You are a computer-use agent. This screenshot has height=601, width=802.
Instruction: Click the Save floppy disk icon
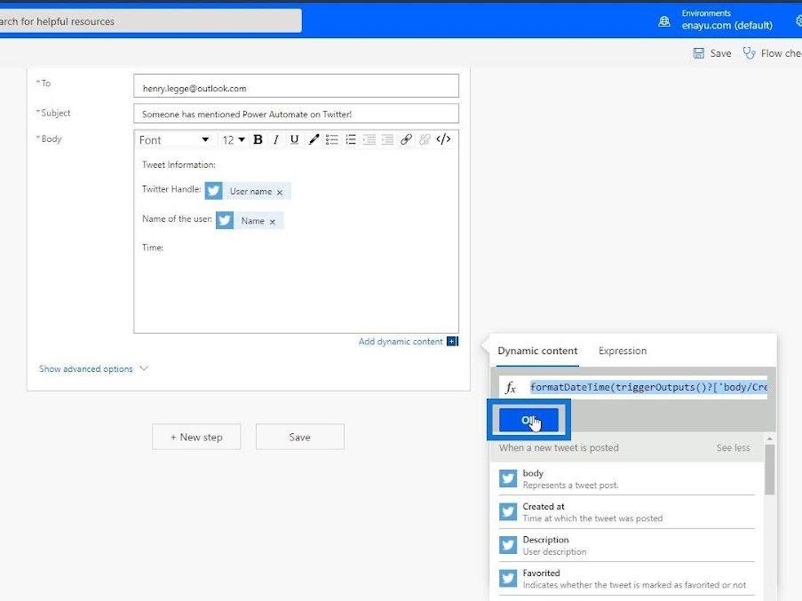698,53
